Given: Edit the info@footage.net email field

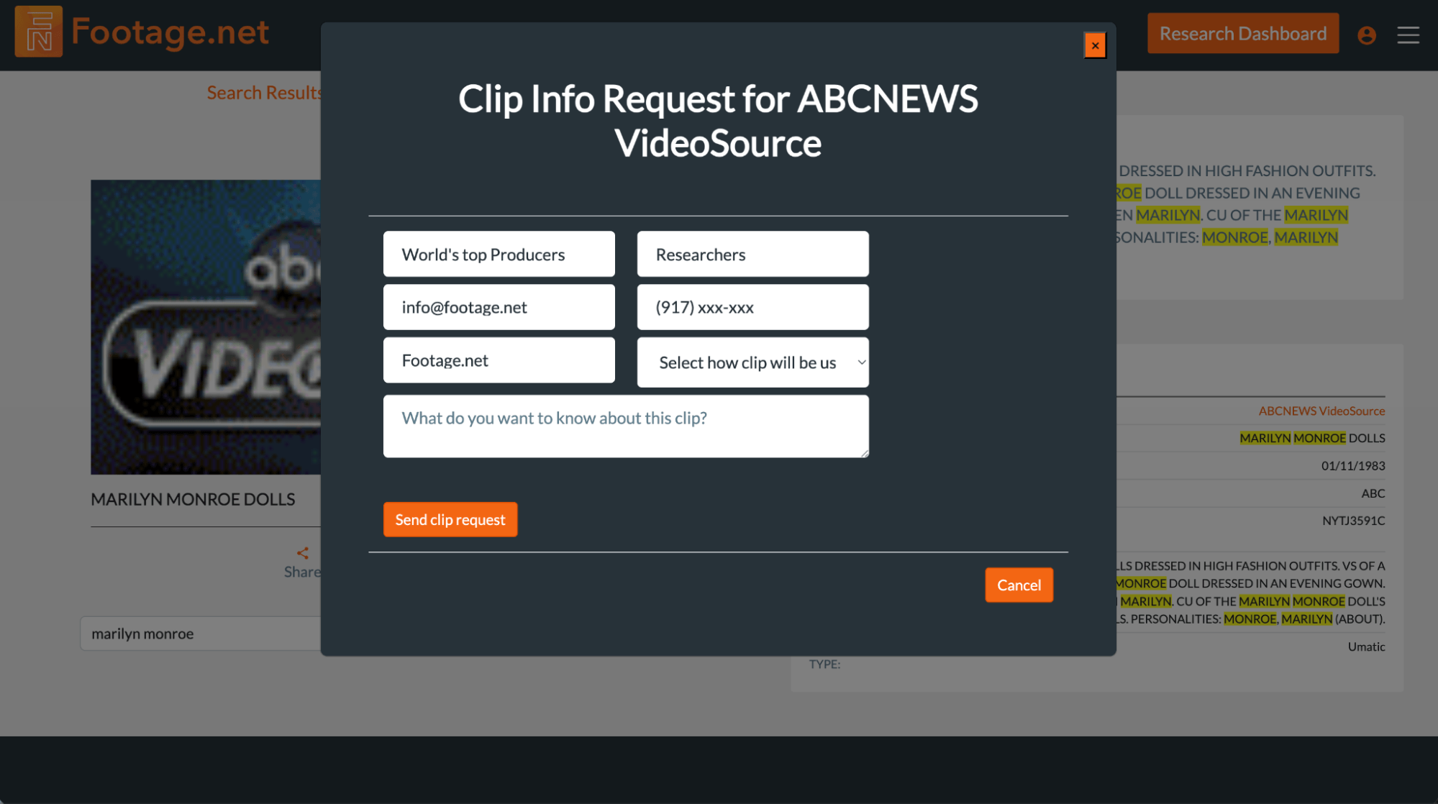Looking at the screenshot, I should (x=499, y=307).
